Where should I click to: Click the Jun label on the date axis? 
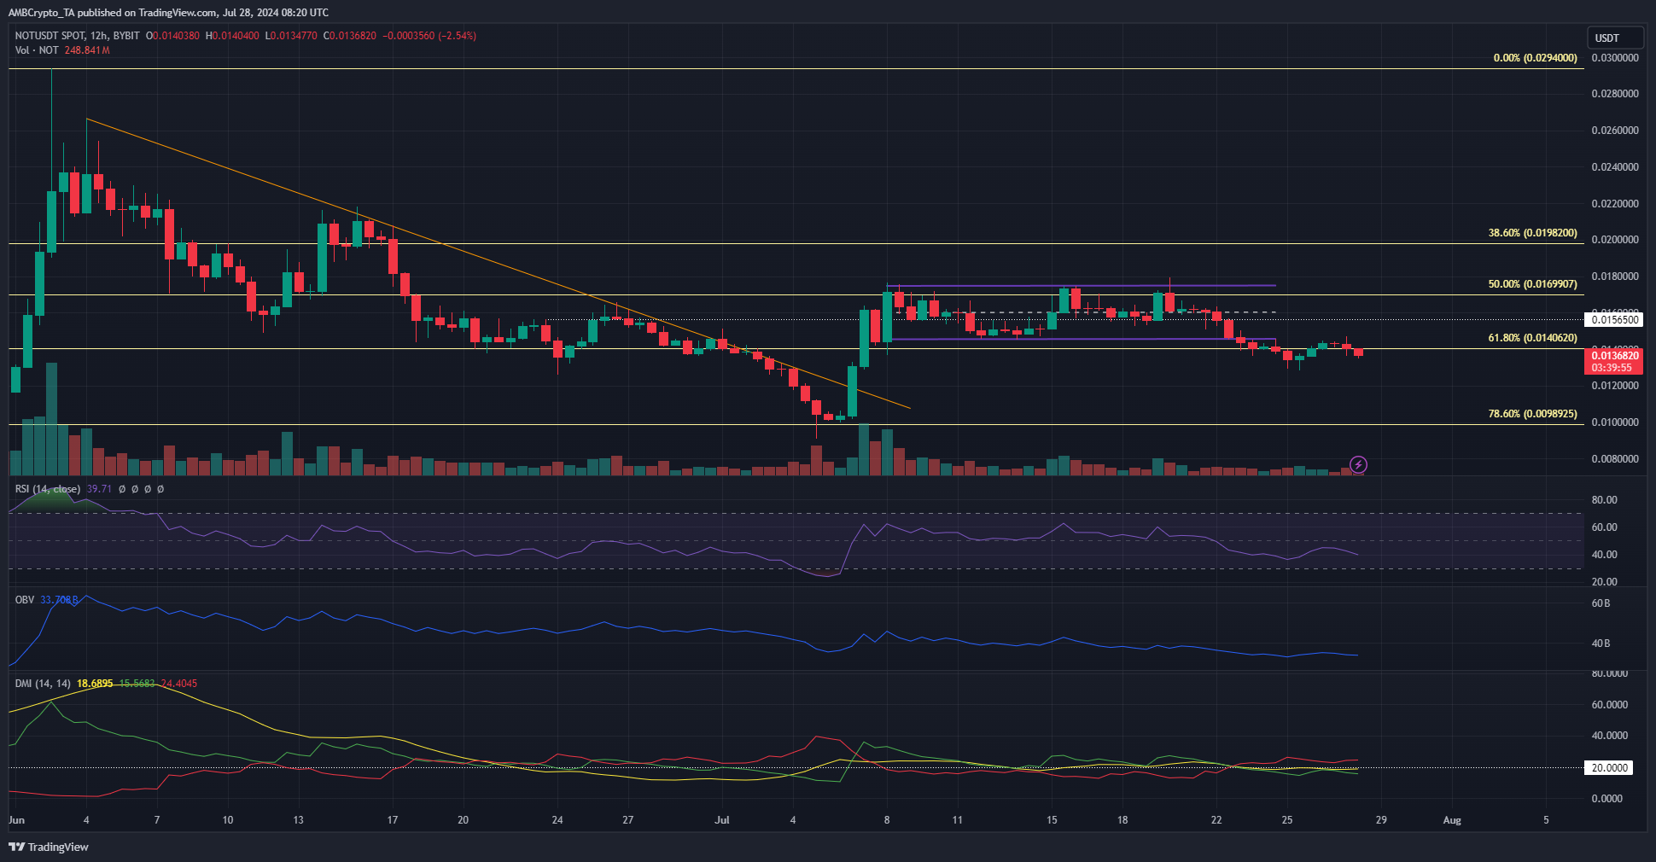click(x=16, y=820)
